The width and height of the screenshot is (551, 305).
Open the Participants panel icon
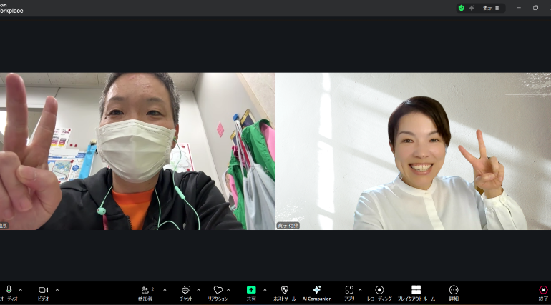tap(146, 290)
